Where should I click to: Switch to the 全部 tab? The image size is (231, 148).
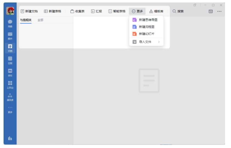pos(40,20)
